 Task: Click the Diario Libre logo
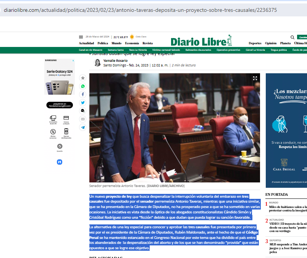[201, 41]
